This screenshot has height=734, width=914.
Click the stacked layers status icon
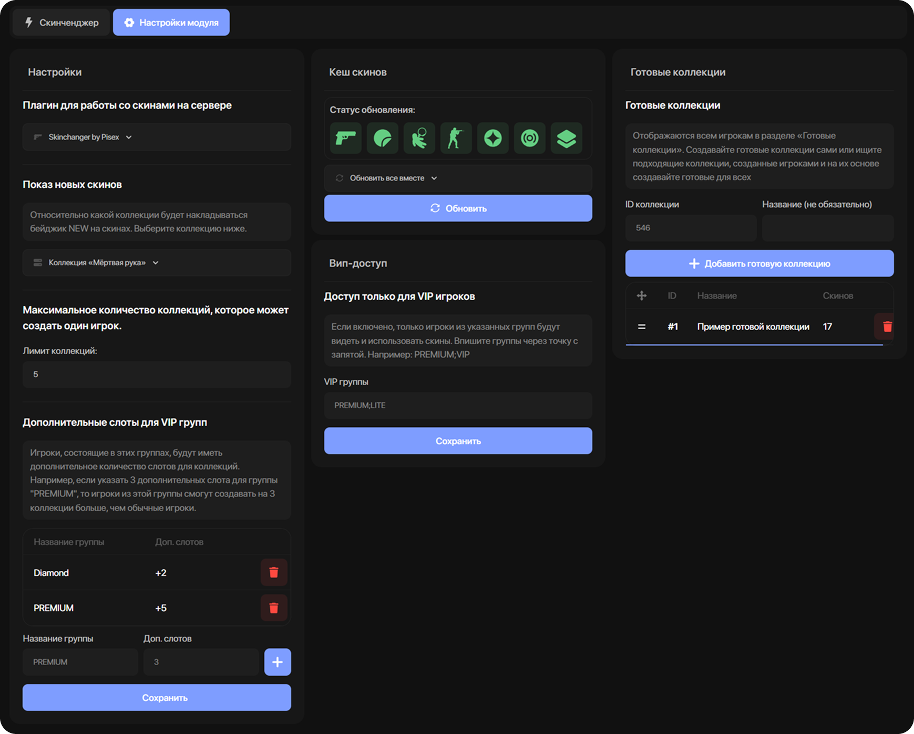point(567,138)
